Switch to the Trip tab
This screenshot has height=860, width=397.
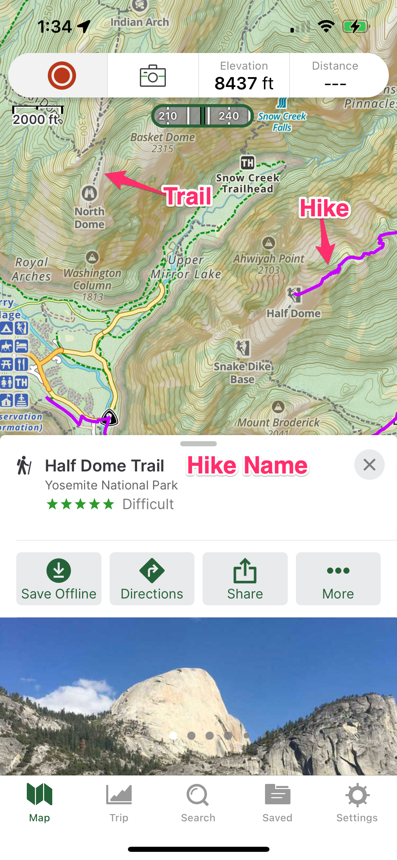click(x=119, y=803)
